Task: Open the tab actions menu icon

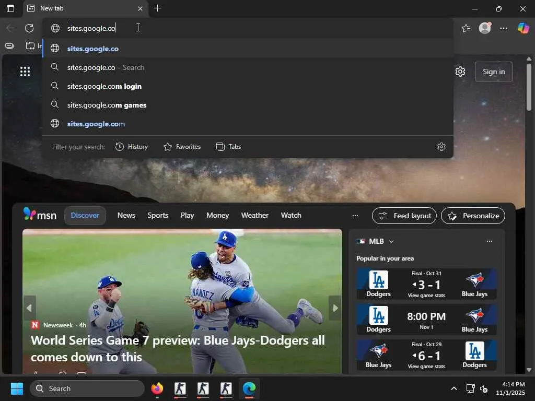Action: tap(10, 8)
